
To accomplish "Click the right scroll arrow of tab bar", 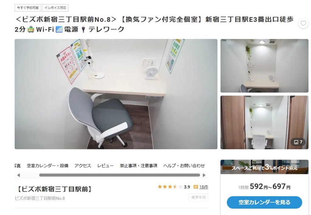I will (x=204, y=175).
